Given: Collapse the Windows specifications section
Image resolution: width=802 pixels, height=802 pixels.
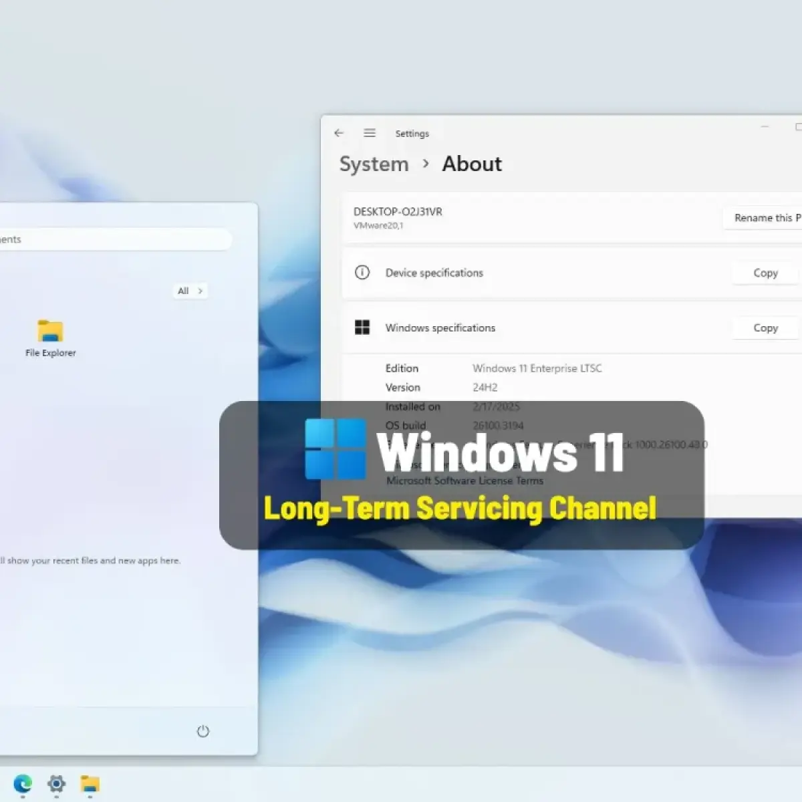Looking at the screenshot, I should point(572,327).
